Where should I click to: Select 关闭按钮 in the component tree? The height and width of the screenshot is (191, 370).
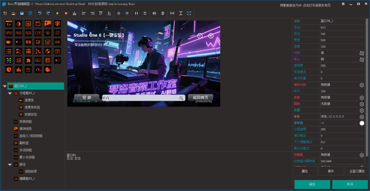26,150
